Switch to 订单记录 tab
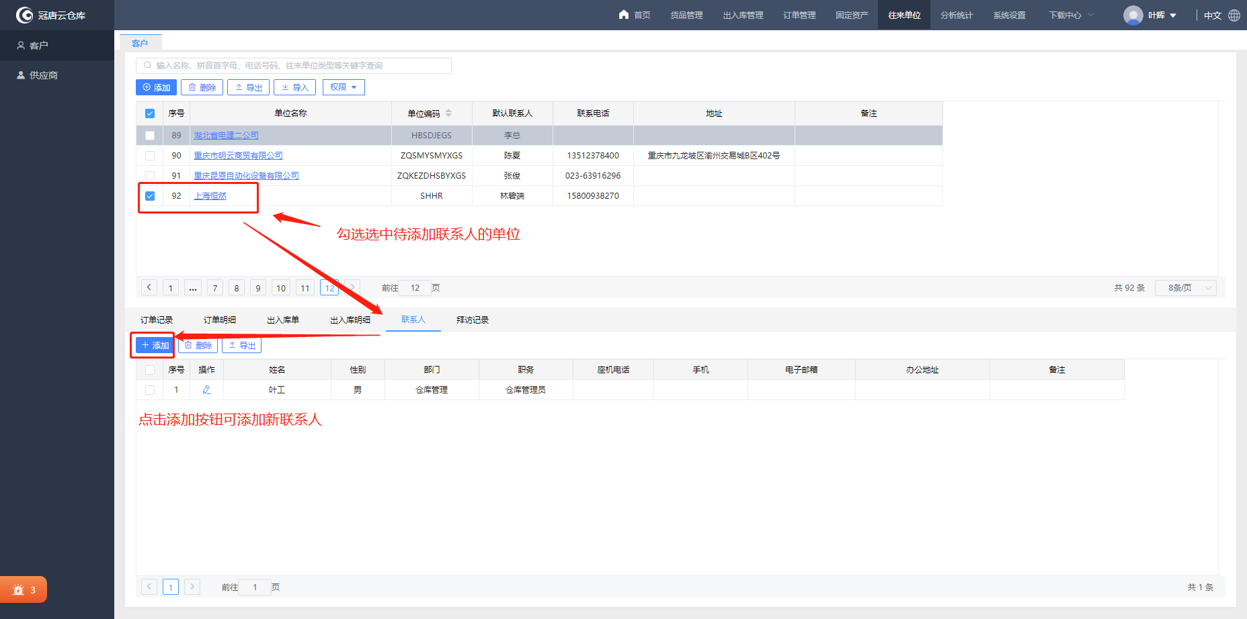 coord(157,320)
